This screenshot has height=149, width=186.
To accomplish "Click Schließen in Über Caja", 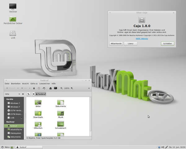I will [x=167, y=43].
